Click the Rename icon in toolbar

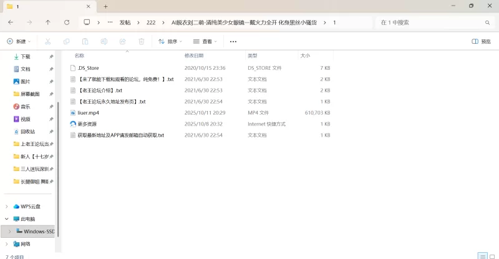[104, 42]
